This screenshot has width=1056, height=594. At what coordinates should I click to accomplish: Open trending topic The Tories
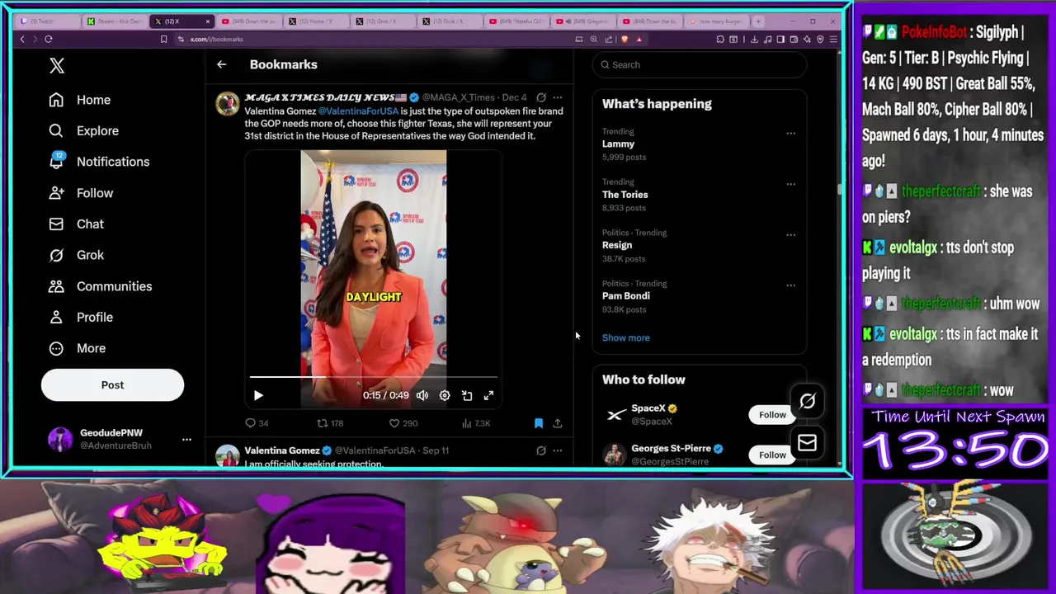(625, 195)
